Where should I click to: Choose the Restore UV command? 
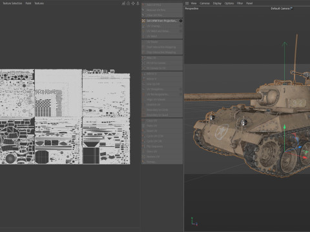[x=162, y=157]
